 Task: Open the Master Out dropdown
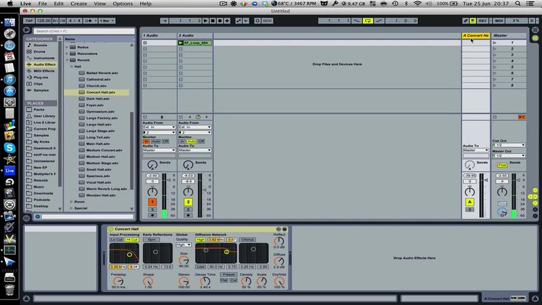tap(509, 156)
